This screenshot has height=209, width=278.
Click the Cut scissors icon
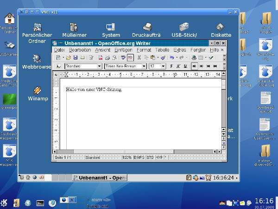[139, 58]
